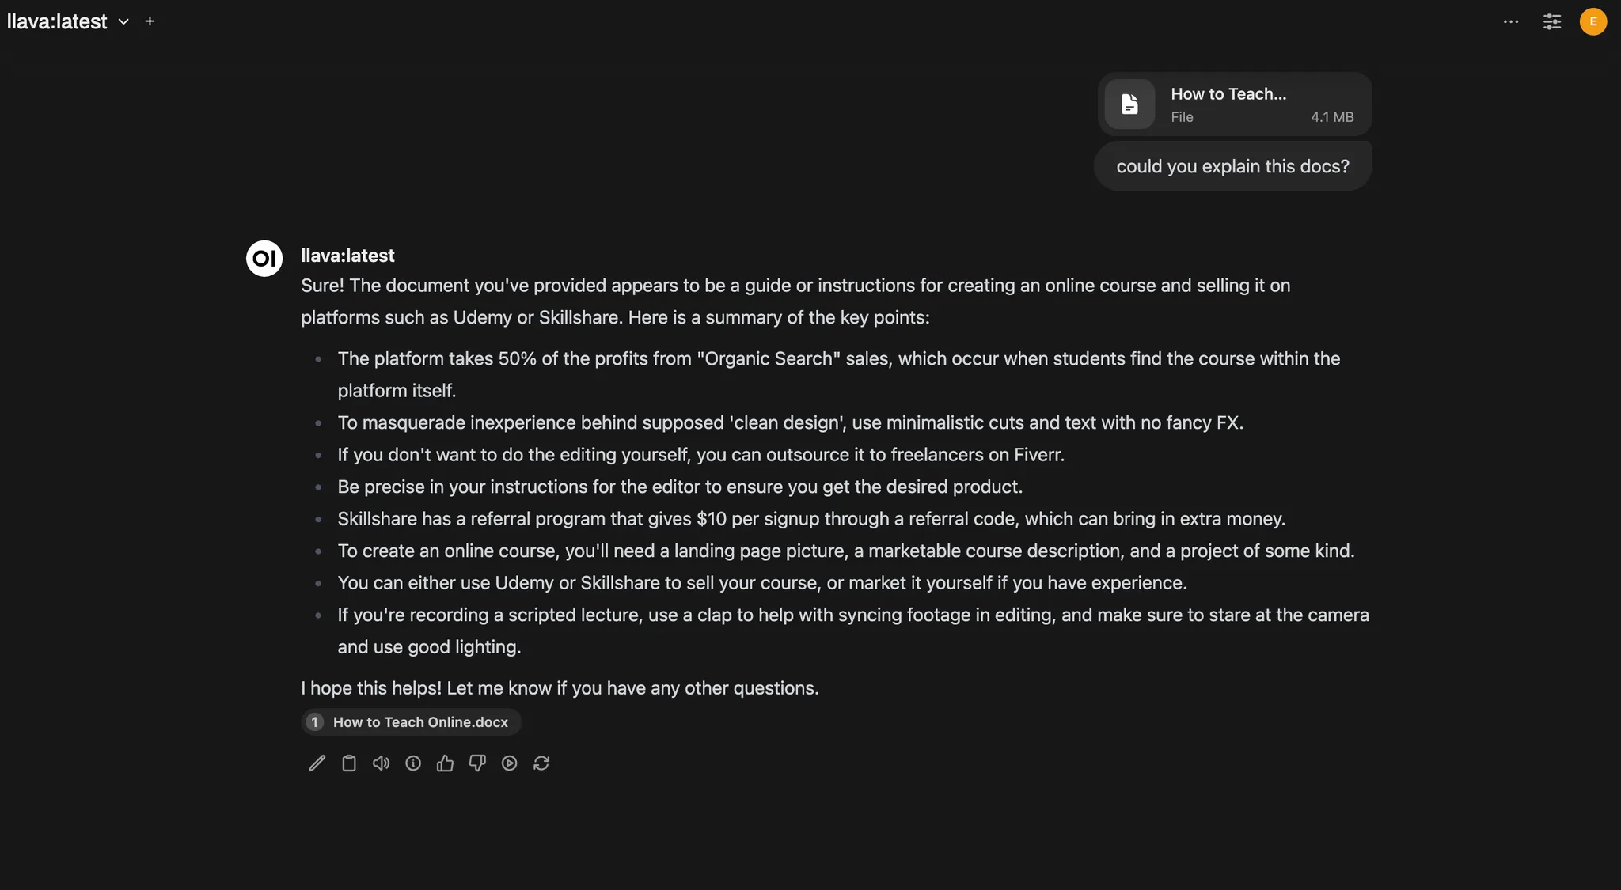Copy the response with the clipboard icon
Screen dimensions: 1621x890
pos(349,763)
